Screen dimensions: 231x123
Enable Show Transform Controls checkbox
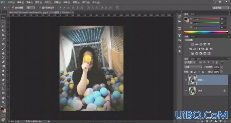click(x=40, y=8)
